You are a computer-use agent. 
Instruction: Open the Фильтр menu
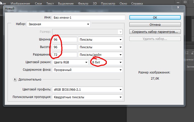tap(83, 4)
